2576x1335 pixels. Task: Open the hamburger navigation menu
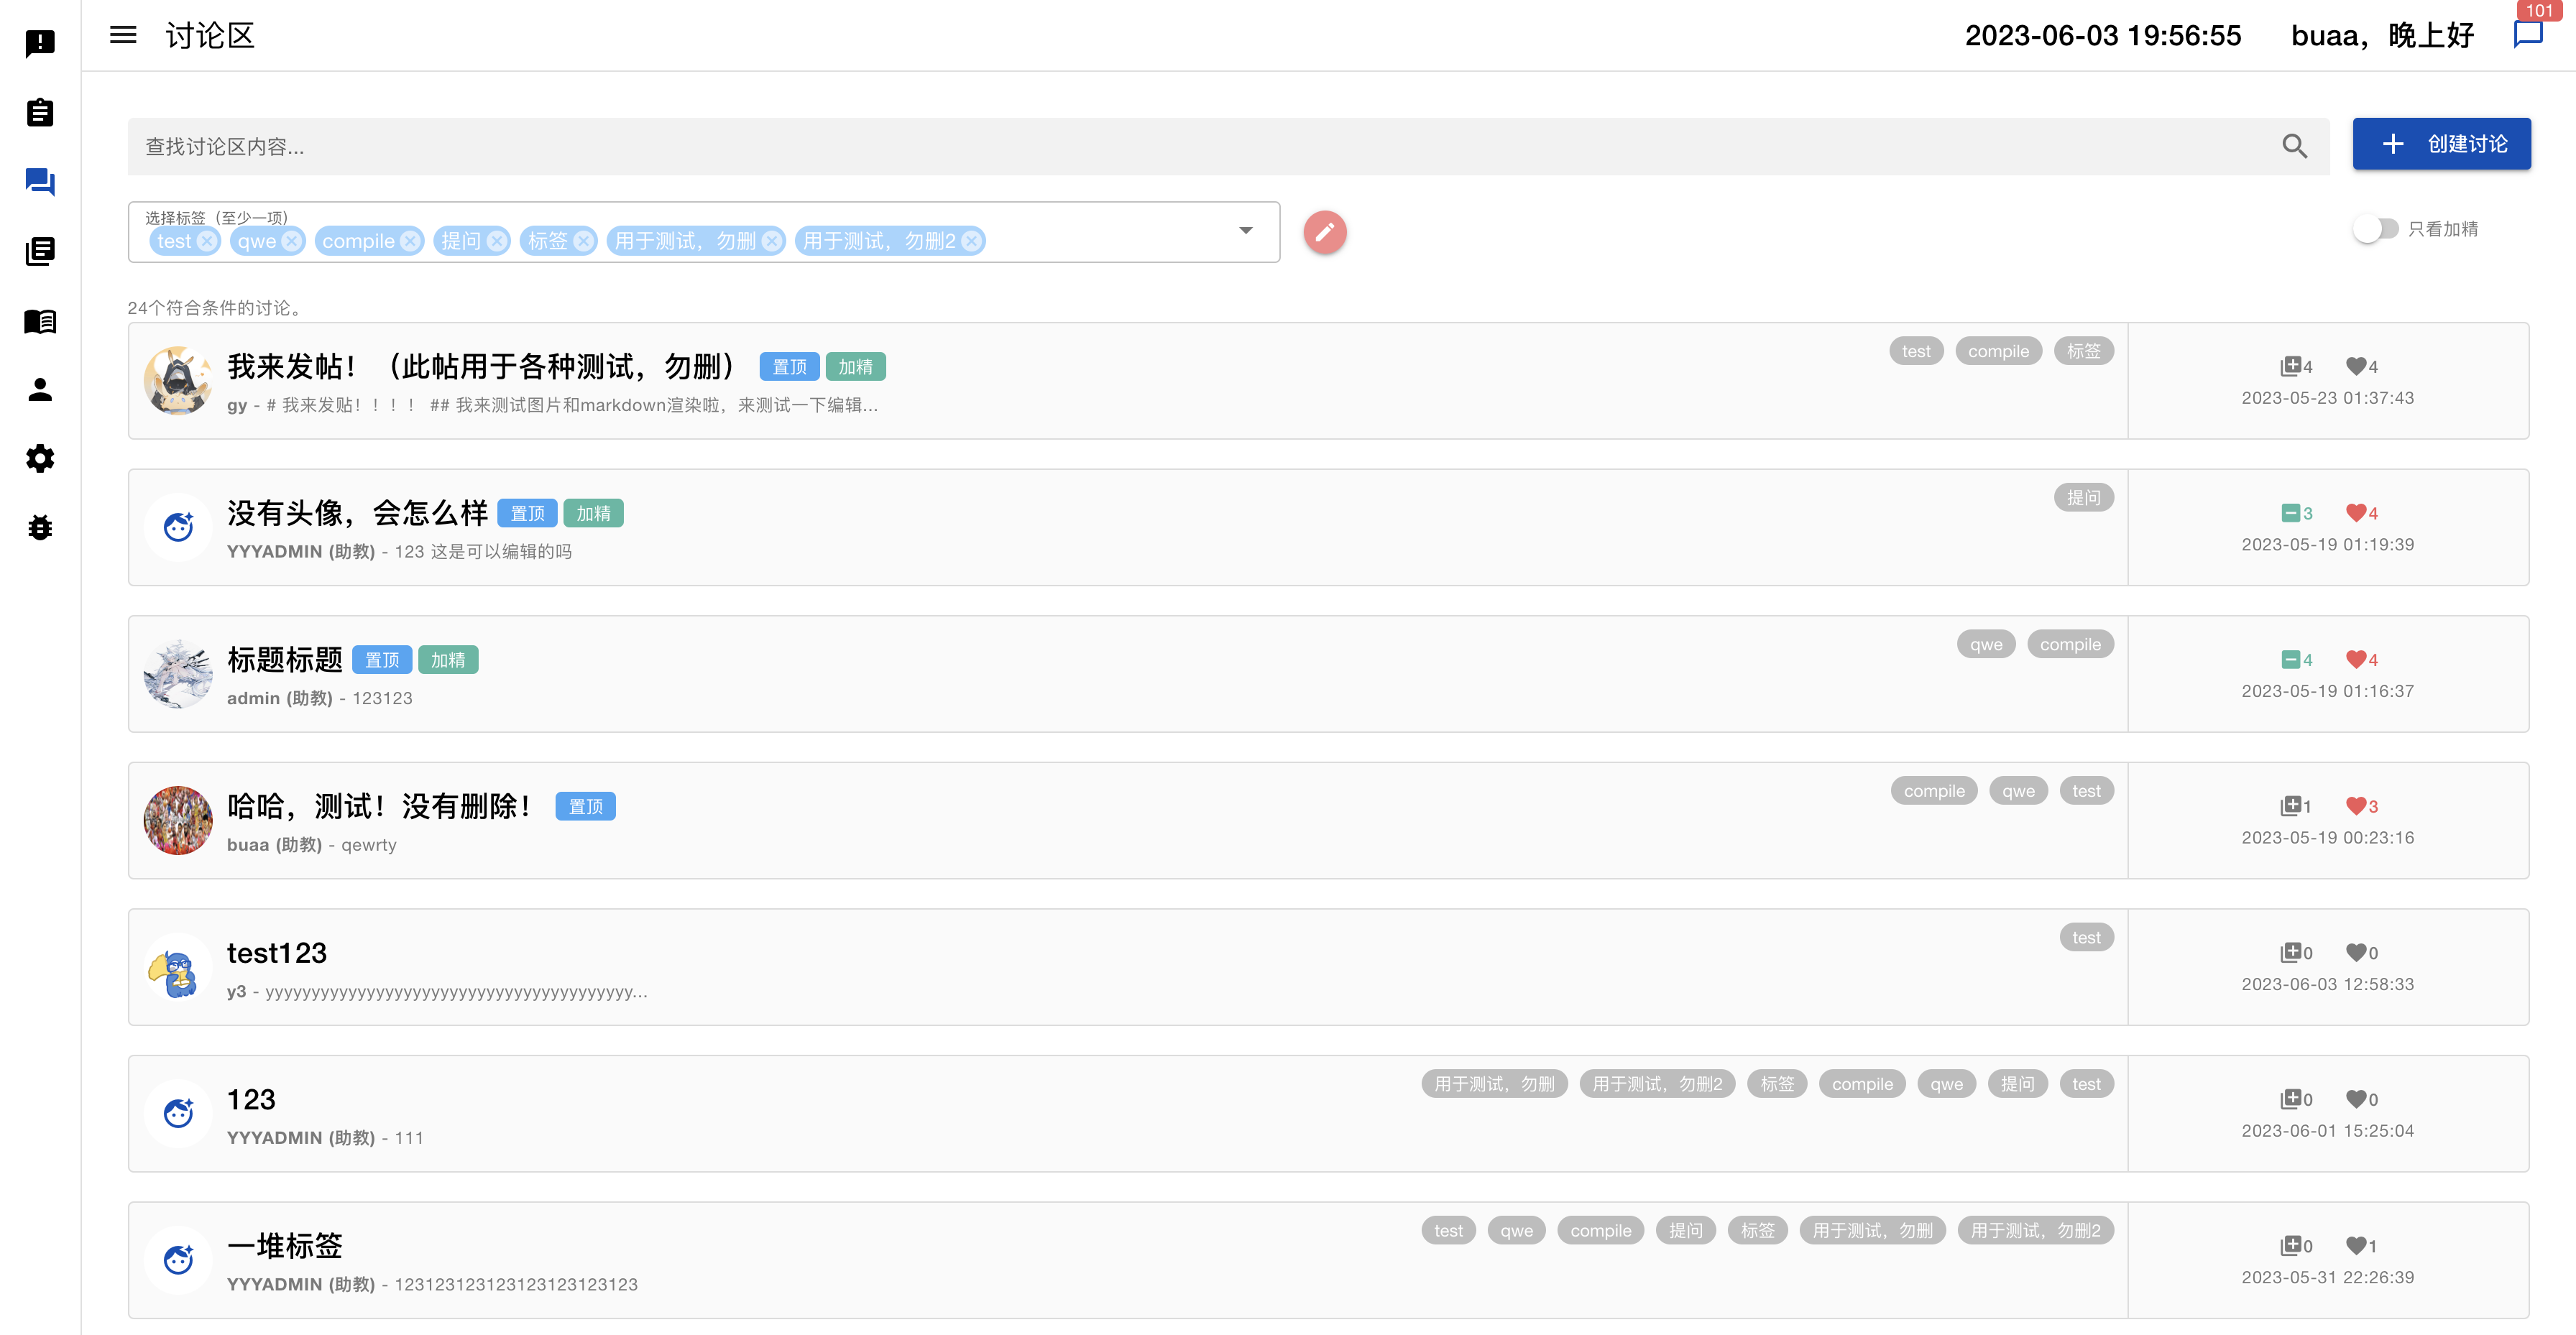(x=123, y=35)
